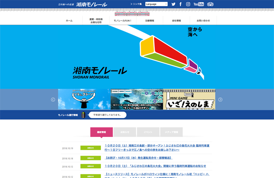This screenshot has height=178, width=274.
Task: Click the previous carousel arrow
Action: pyautogui.click(x=53, y=100)
